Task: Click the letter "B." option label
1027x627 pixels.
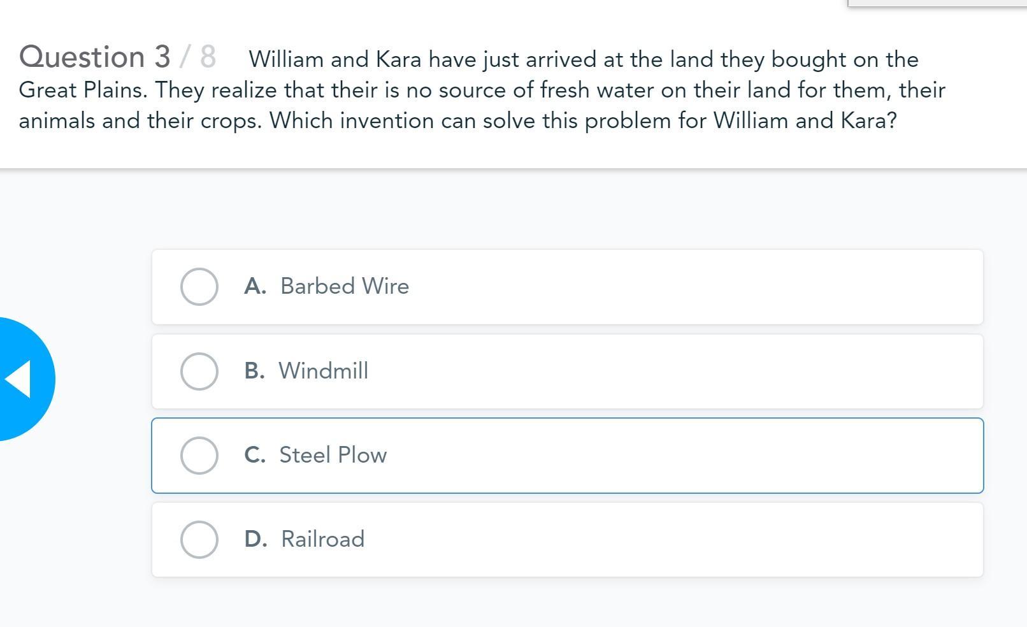Action: [254, 371]
